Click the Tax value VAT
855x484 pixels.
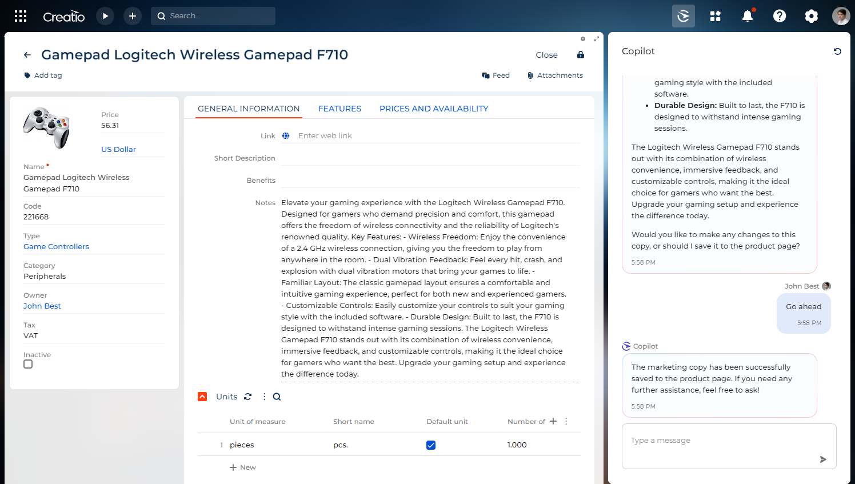pyautogui.click(x=31, y=336)
